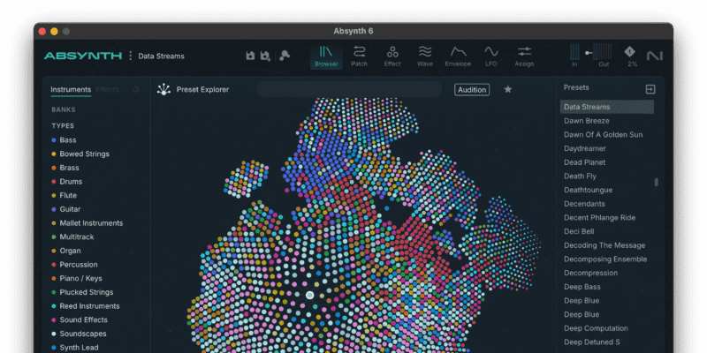Filter by Flute type
The image size is (707, 353).
[x=64, y=195]
